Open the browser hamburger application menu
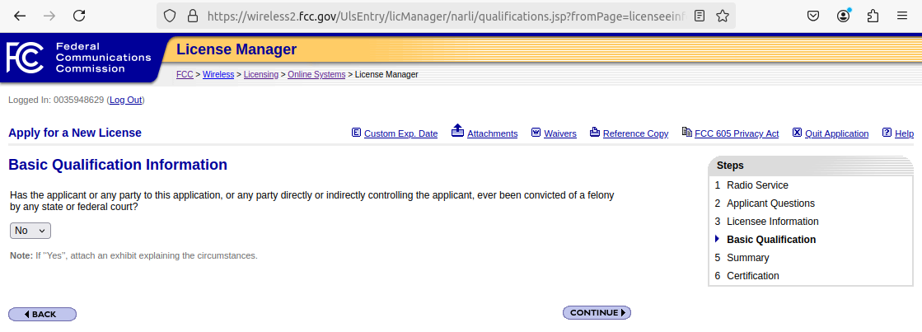922x332 pixels. click(902, 16)
